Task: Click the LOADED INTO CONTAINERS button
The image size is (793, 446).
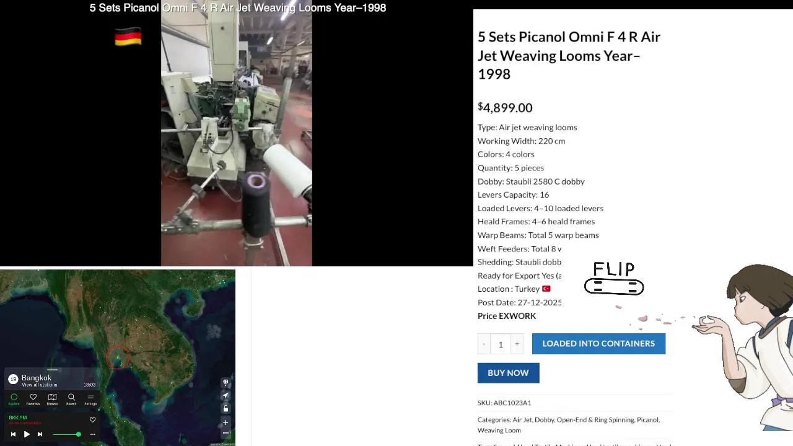Action: point(598,344)
